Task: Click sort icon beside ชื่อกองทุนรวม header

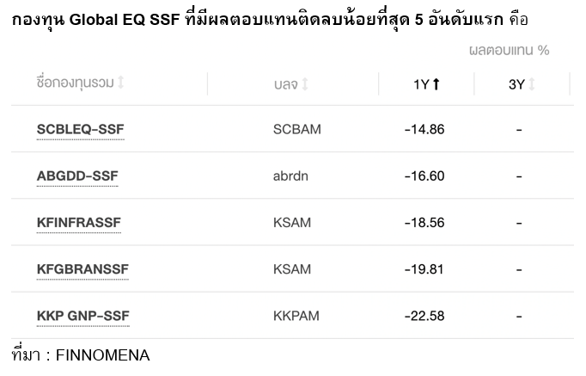Action: (x=121, y=83)
